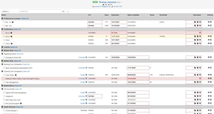Expand the License section header
The width and height of the screenshot is (214, 114).
[2, 47]
